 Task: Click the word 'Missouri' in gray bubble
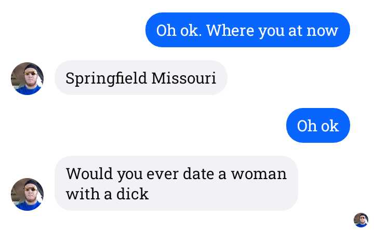pyautogui.click(x=184, y=78)
